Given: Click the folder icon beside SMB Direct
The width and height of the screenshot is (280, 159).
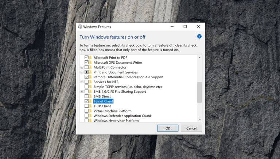Looking at the screenshot, I should coord(90,96).
